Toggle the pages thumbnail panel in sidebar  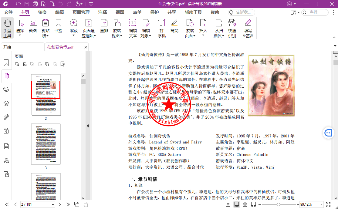(x=6, y=76)
